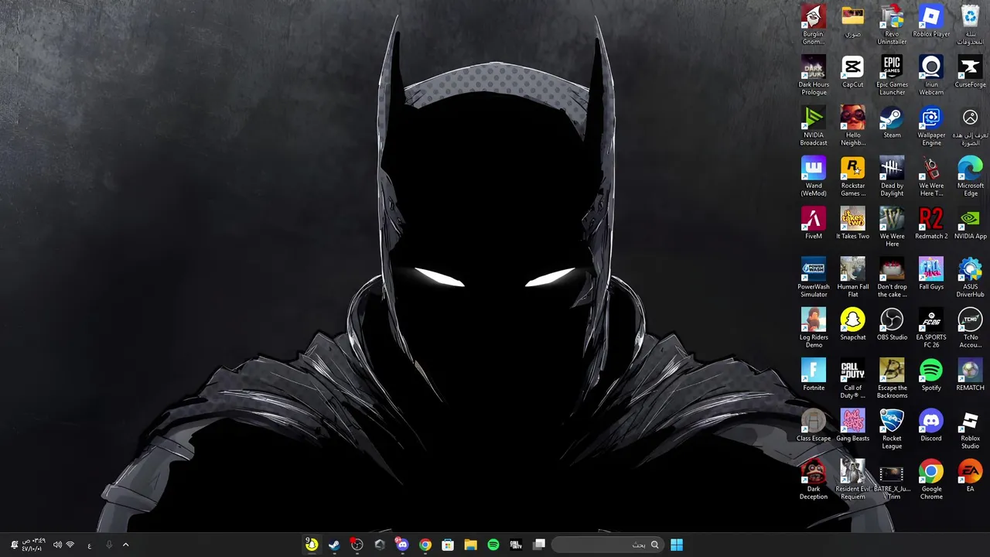The image size is (990, 557).
Task: Select the Dead by Daylight shortcut
Action: pos(892,176)
